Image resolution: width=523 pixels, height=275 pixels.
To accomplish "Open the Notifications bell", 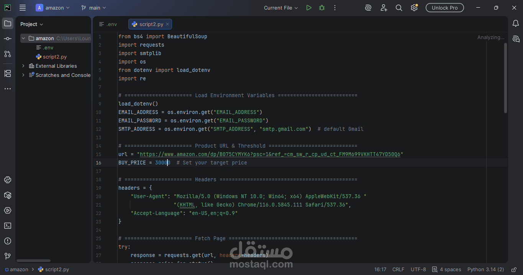I will [x=516, y=23].
